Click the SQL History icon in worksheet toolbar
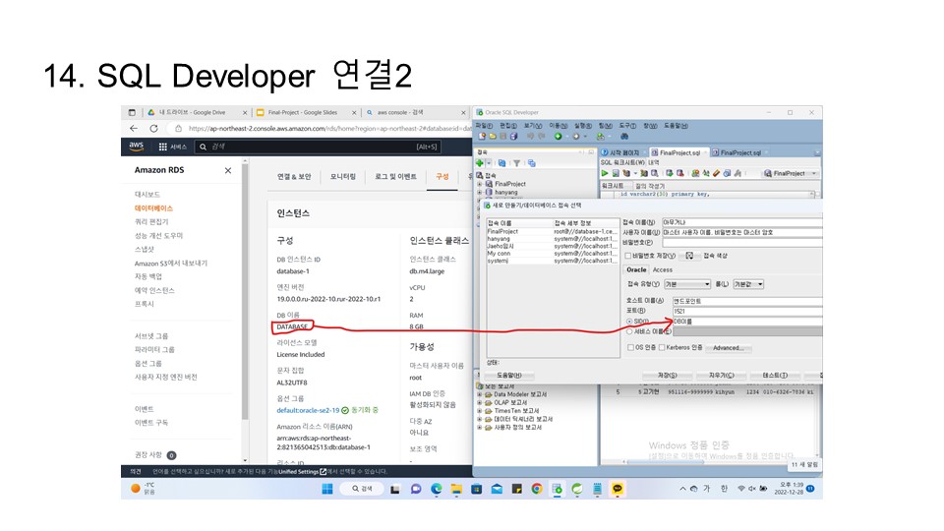Viewport: 944px width, 531px height. click(x=727, y=173)
